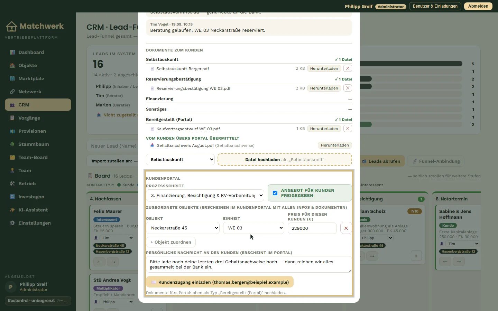
Task: Go to Marktplatz sidebar entry
Action: pos(38,78)
